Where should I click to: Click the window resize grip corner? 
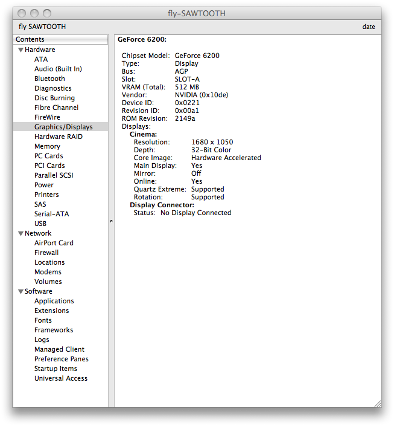378,404
